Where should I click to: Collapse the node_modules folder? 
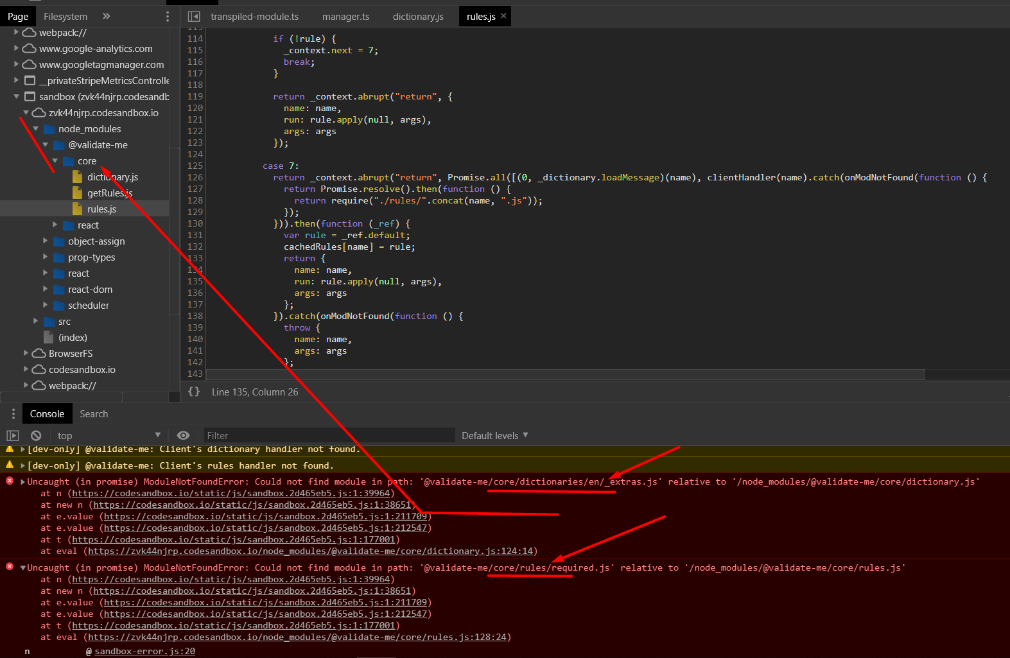35,128
